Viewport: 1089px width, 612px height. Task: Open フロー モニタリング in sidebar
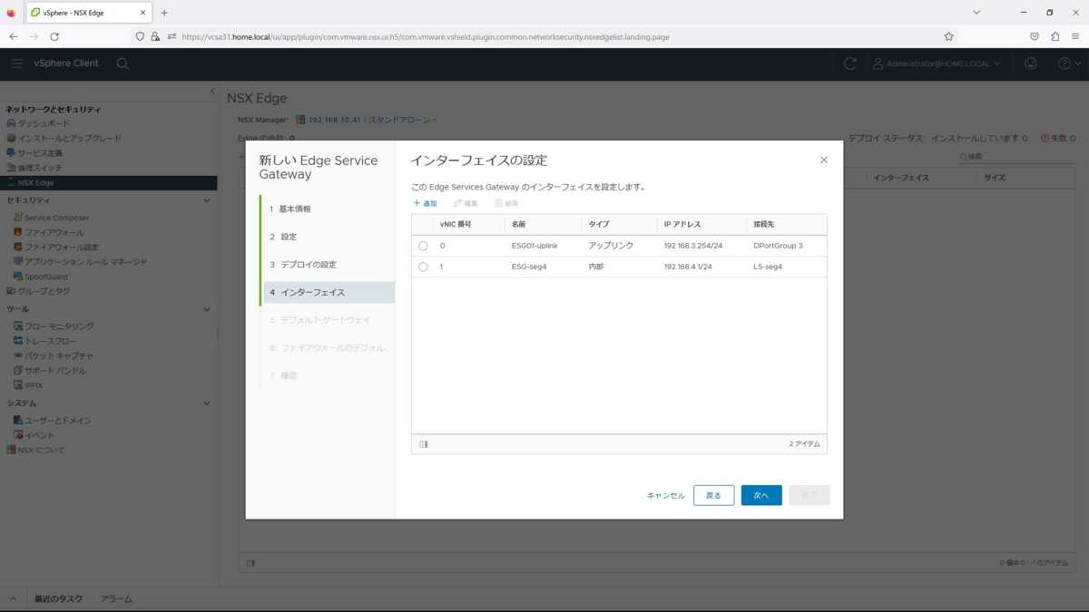[x=59, y=326]
